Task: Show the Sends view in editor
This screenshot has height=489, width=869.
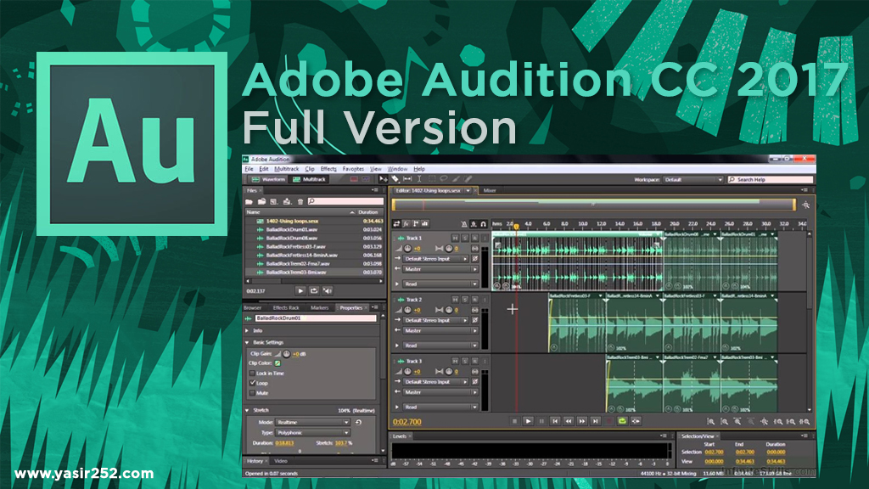Action: point(416,223)
